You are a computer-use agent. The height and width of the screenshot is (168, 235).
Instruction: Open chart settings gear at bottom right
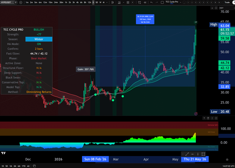click(x=227, y=159)
